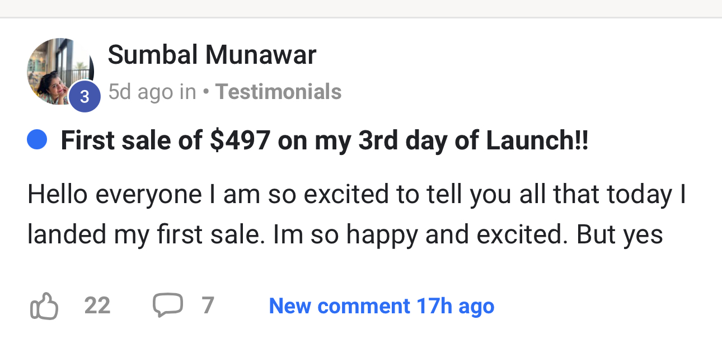This screenshot has width=722, height=348.
Task: Click 'landed my first sale' text
Action: click(x=146, y=234)
